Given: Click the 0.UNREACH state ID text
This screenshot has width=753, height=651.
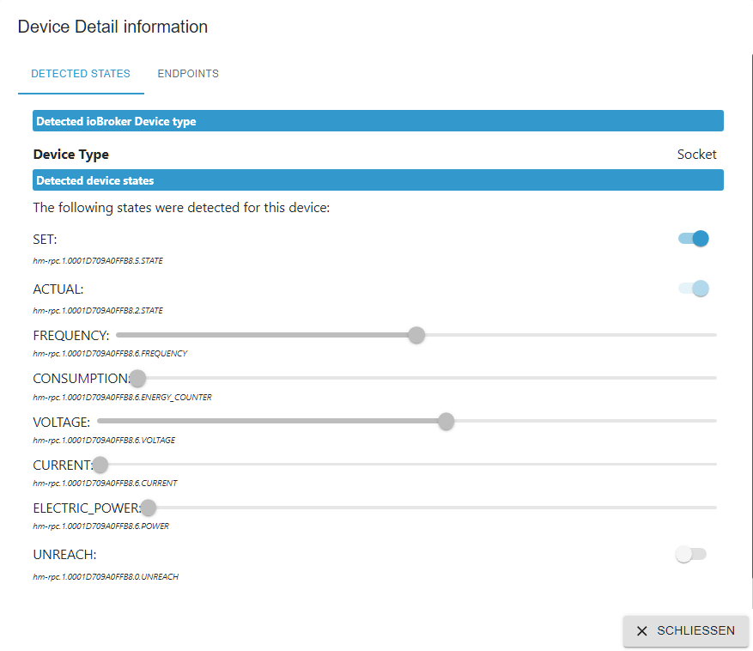Looking at the screenshot, I should tap(106, 576).
